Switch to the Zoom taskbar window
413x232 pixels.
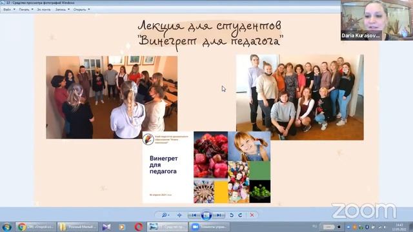pos(209,227)
